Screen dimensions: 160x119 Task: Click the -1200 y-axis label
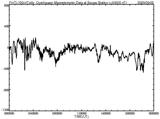click(5, 110)
